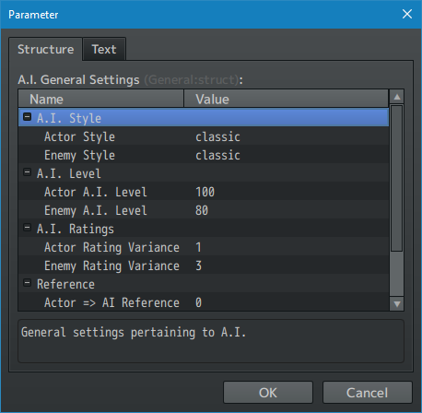Viewport: 422px width, 413px height.
Task: Switch to the Text tab
Action: pos(104,49)
